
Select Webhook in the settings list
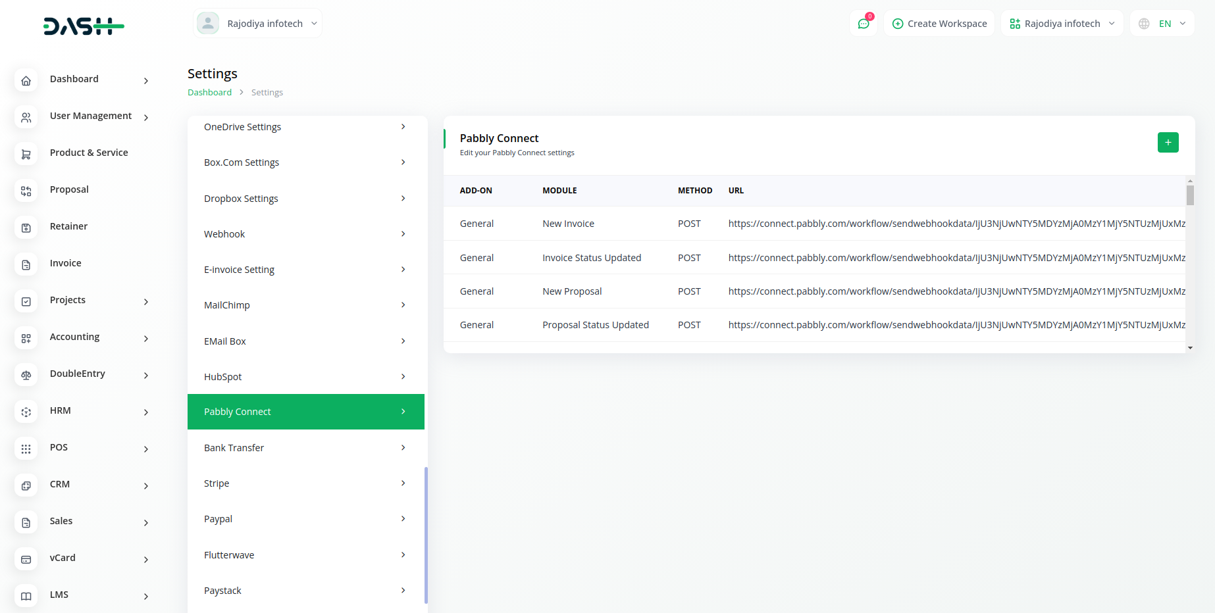[x=305, y=234]
